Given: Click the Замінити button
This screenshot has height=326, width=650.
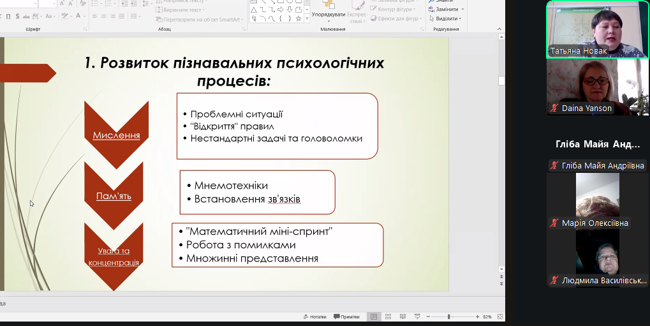Looking at the screenshot, I should click(x=448, y=10).
